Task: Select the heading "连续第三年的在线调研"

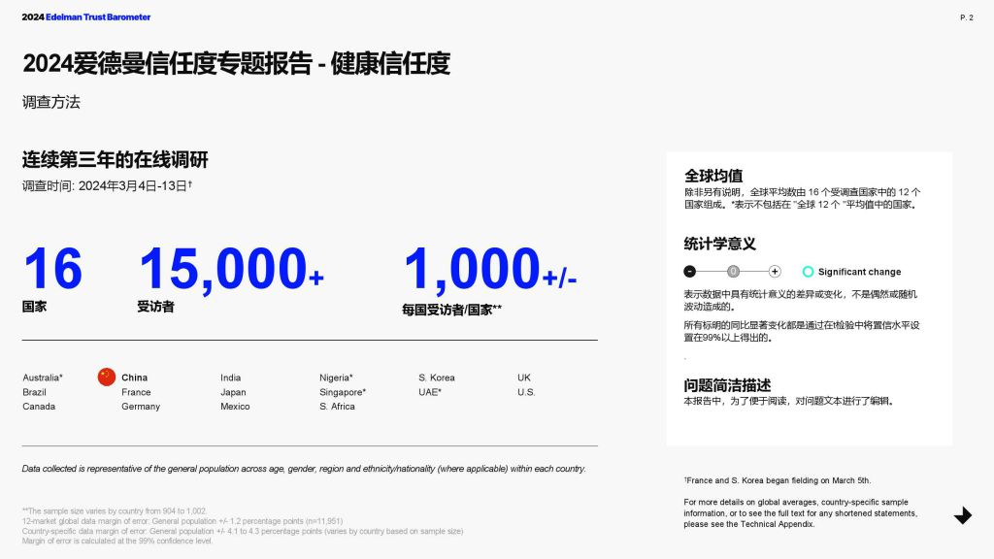Action: [116, 160]
